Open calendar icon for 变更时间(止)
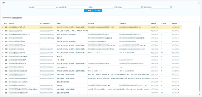202x97 pixels. pyautogui.click(x=171, y=7)
